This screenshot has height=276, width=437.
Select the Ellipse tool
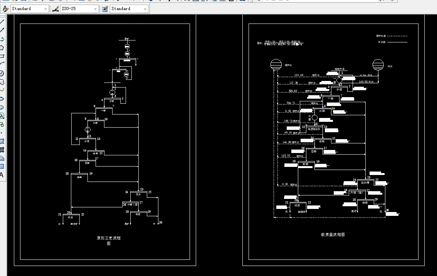(x=2, y=99)
